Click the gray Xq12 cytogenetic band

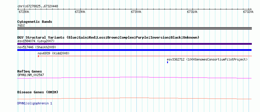[134, 28]
